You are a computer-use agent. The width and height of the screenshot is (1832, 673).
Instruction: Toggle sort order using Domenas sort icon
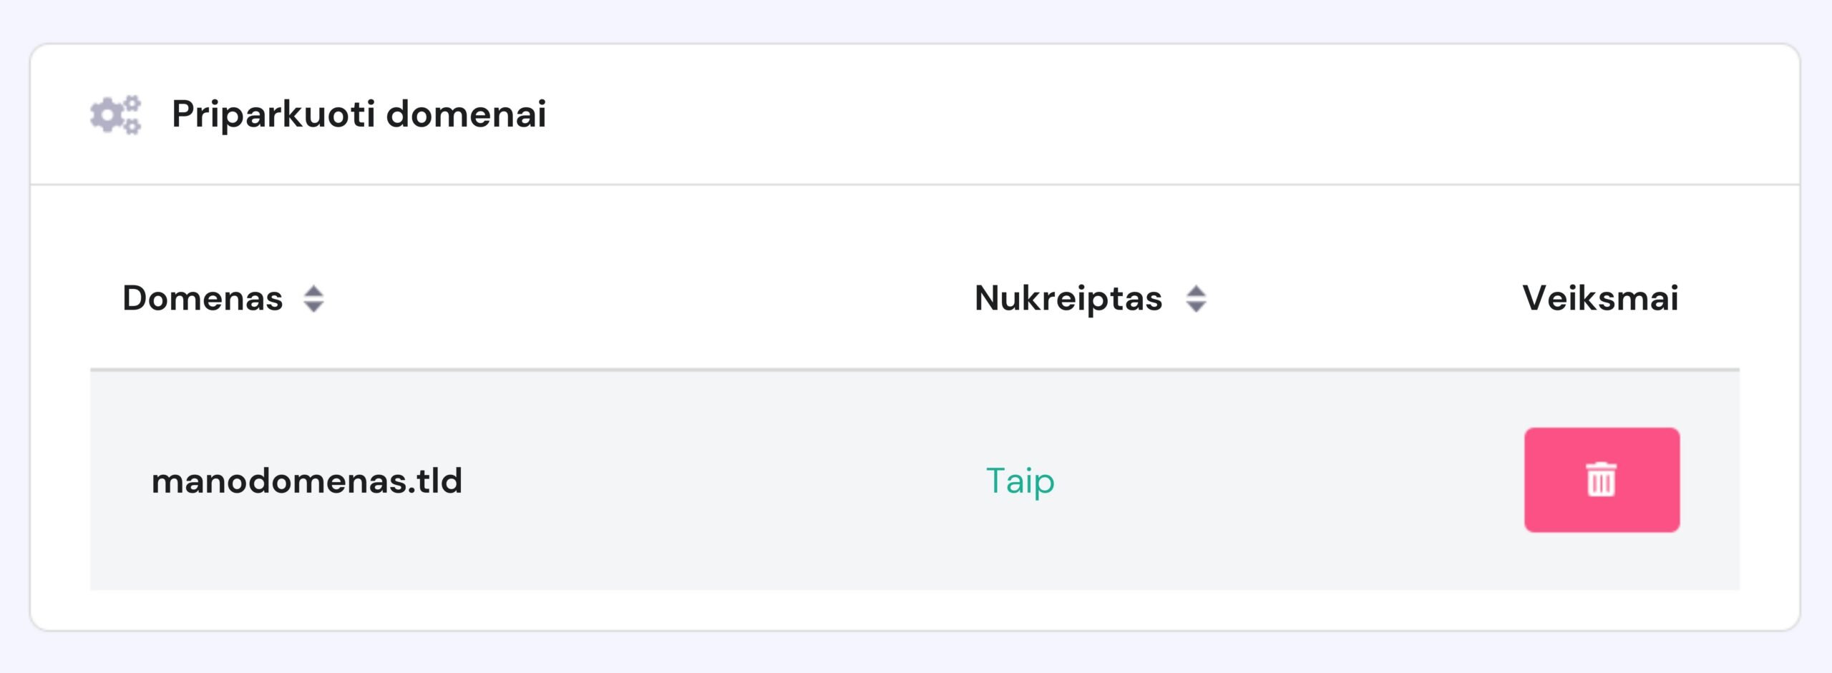pos(313,299)
